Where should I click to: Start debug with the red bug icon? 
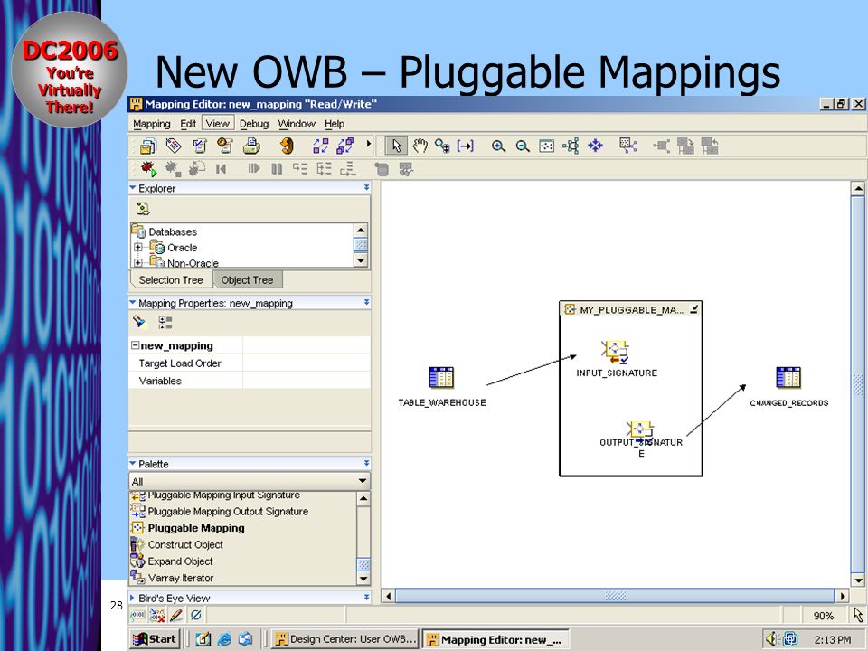147,168
